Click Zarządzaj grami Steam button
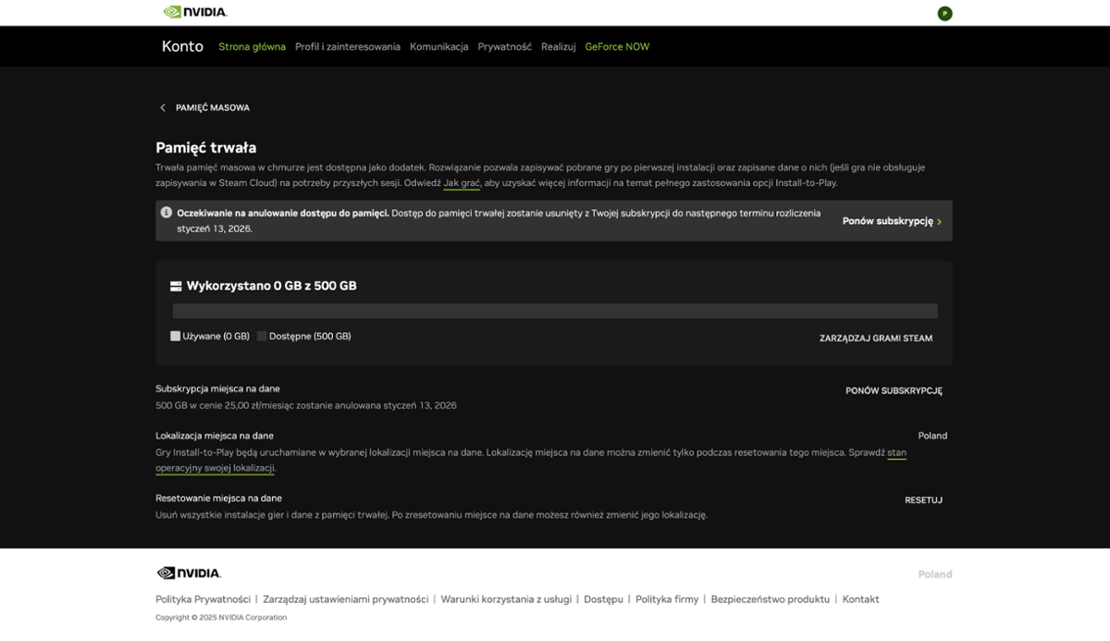 875,339
